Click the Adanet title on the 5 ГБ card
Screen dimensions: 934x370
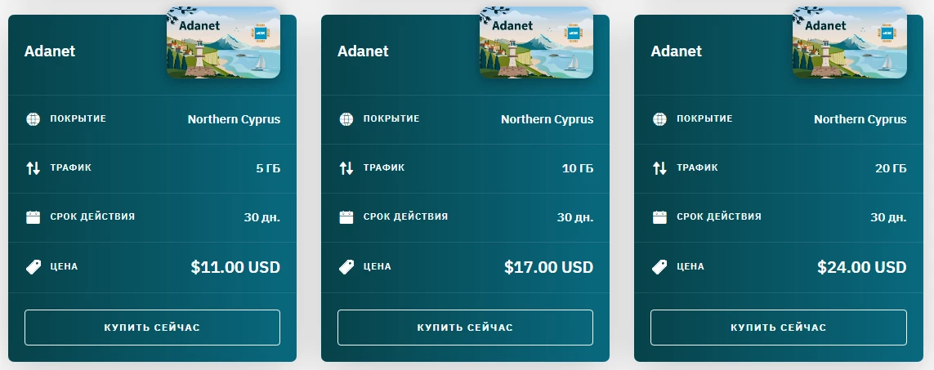tap(50, 51)
